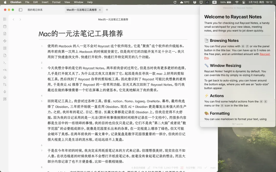Select the Mac的一元法笔记工具推荐 tab
This screenshot has width=276, height=172.
coord(82,10)
